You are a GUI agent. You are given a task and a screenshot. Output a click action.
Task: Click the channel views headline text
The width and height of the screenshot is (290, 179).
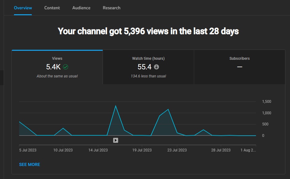(x=148, y=31)
